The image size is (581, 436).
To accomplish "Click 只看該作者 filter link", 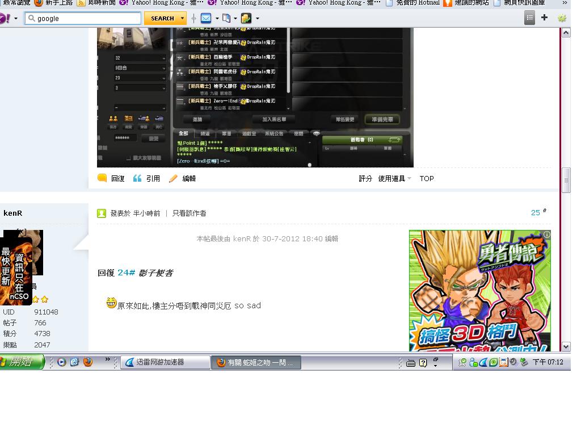I will pos(190,213).
